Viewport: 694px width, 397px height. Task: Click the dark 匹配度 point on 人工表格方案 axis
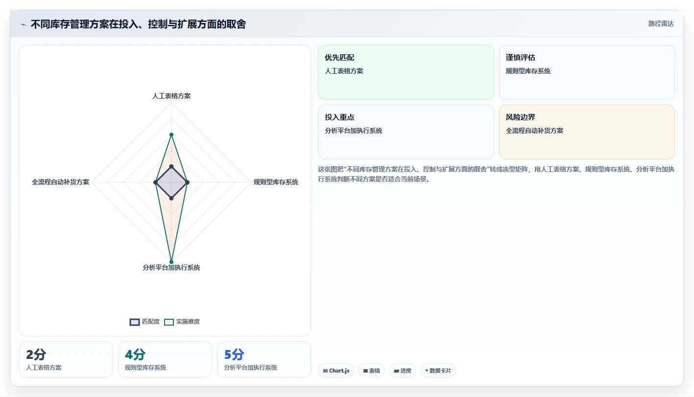(171, 167)
